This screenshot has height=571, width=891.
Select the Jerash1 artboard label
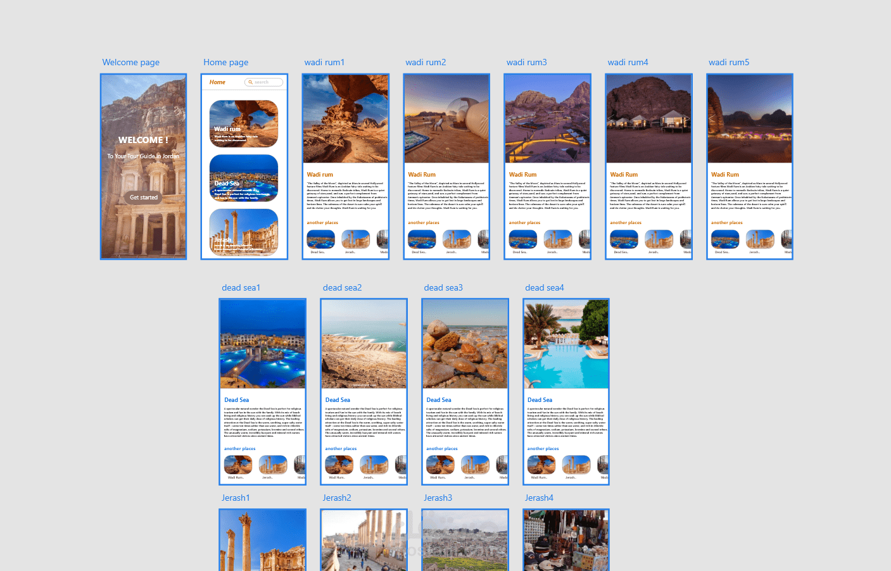(x=236, y=498)
